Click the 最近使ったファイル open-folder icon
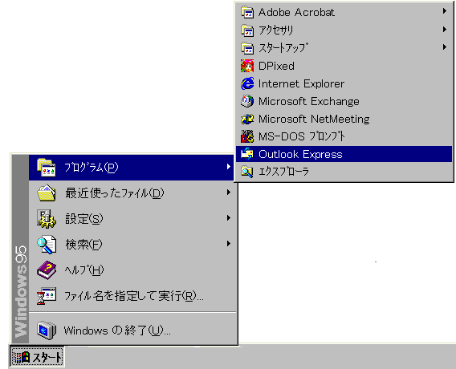The width and height of the screenshot is (456, 369). 47,193
